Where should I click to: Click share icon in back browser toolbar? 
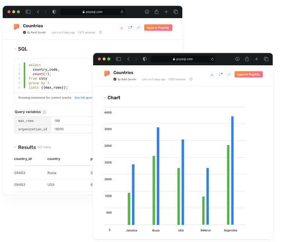tap(156, 12)
